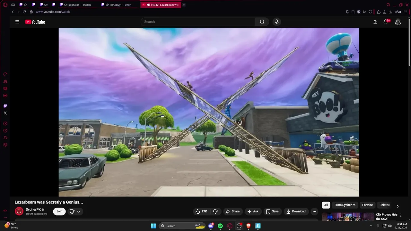Select the All filter chip
The image size is (411, 231).
(x=326, y=205)
